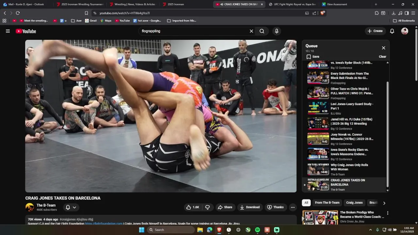Follow the fightfoundation.com link in description
Viewport: 418px width, 235px height.
[104, 224]
